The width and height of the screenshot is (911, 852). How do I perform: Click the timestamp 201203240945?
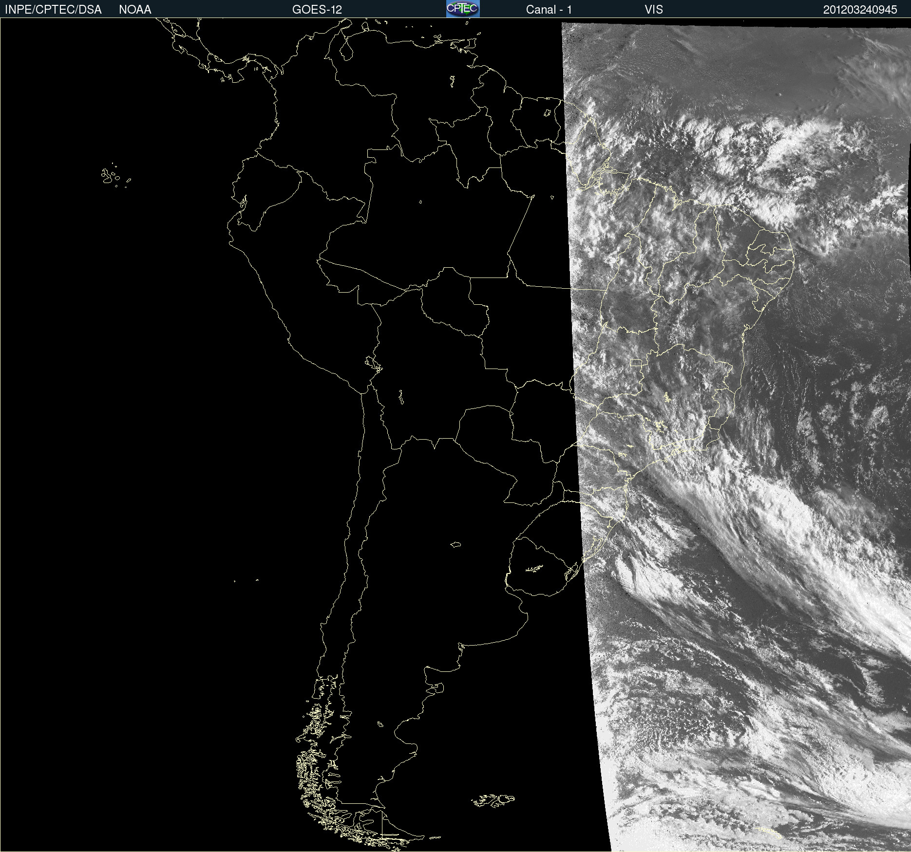860,10
